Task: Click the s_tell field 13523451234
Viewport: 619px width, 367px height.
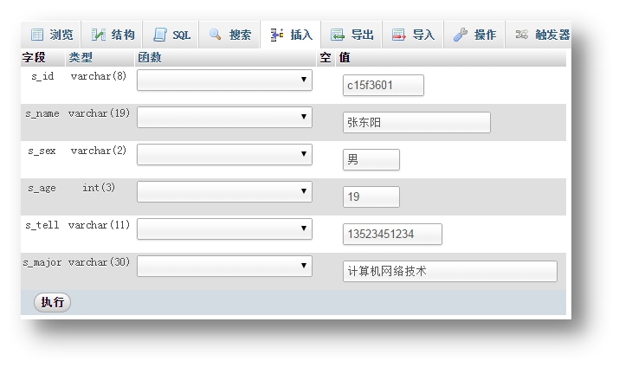Action: click(x=392, y=234)
